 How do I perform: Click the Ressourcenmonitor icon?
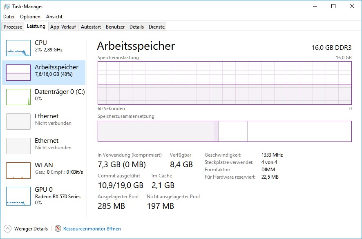click(x=58, y=229)
